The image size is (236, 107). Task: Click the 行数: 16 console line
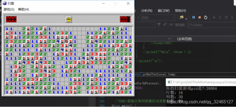coord(174,93)
